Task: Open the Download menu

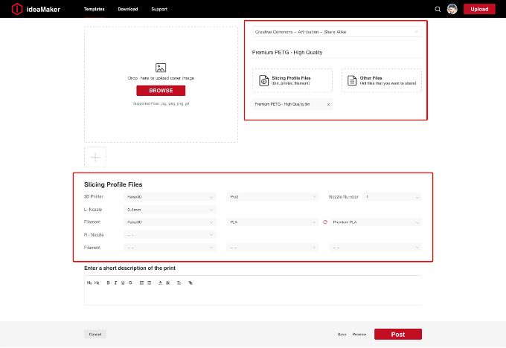Action: [128, 9]
